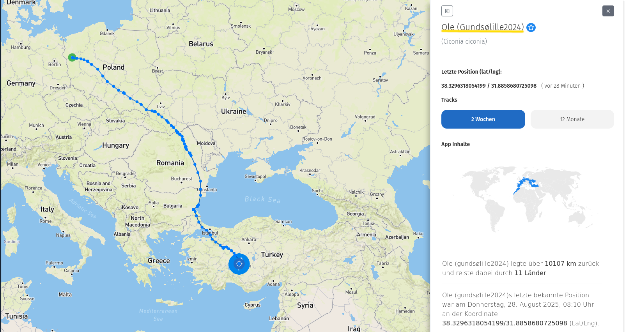Open the Ole (Gundsølille2024) title link
625x332 pixels.
483,27
